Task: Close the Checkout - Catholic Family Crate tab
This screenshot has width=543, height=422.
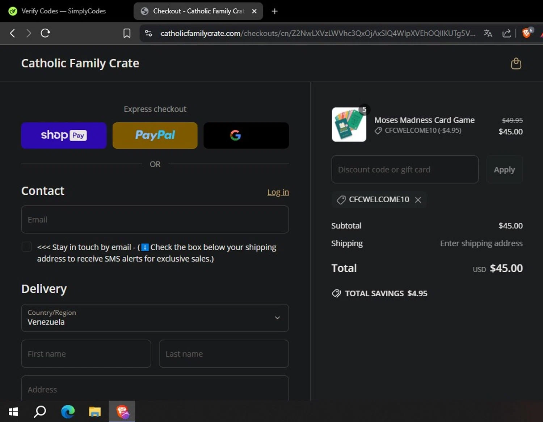Action: click(254, 11)
